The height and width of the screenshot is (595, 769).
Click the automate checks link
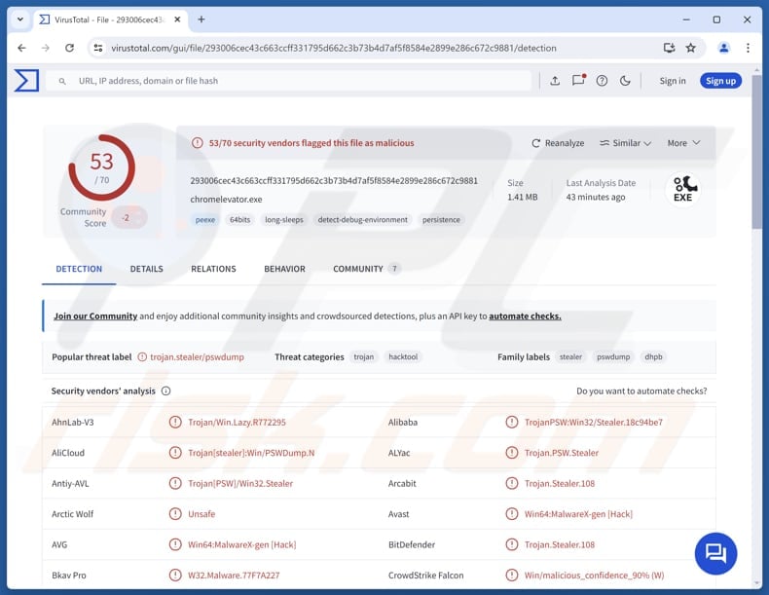[525, 316]
